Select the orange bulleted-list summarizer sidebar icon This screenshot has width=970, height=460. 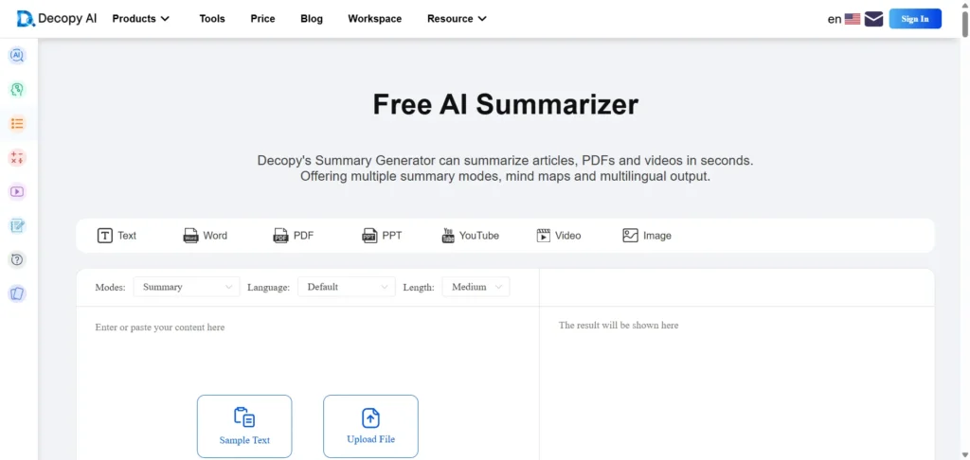17,124
